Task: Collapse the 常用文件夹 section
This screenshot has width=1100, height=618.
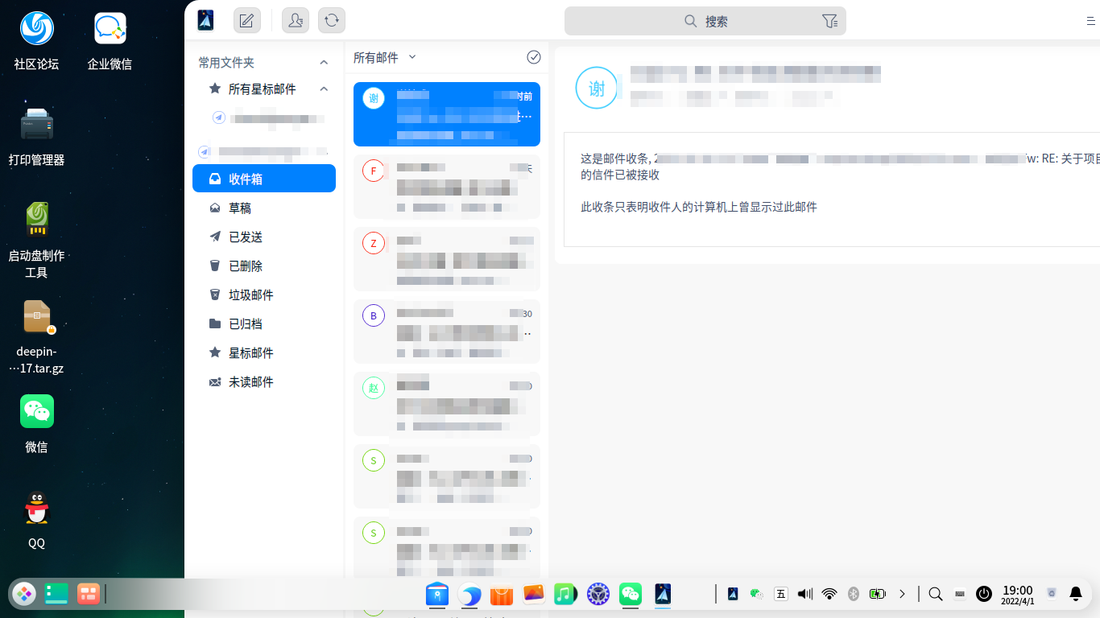Action: (324, 62)
